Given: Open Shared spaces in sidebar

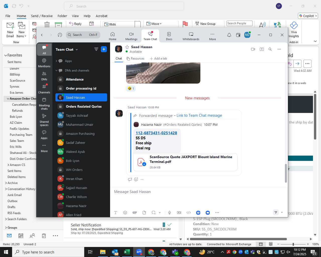Looking at the screenshot, I should point(44,120).
